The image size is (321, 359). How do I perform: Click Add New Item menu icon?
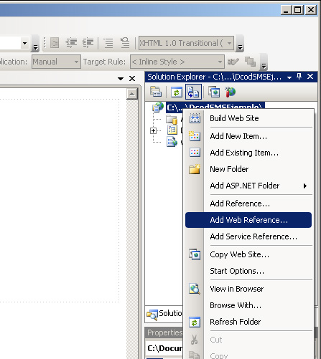[x=194, y=136]
